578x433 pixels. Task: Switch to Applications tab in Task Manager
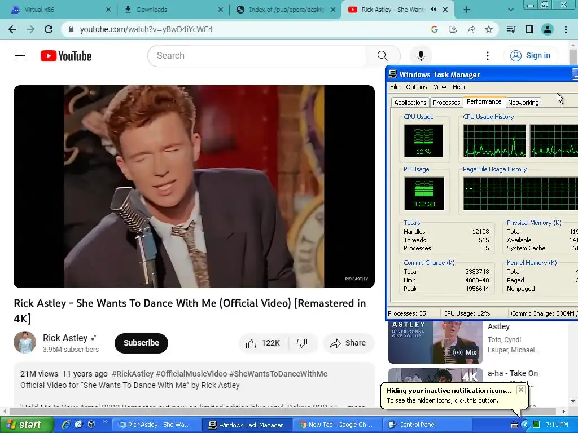click(410, 103)
